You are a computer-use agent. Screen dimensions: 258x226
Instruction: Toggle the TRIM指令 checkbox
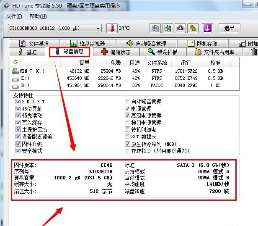coord(127,150)
